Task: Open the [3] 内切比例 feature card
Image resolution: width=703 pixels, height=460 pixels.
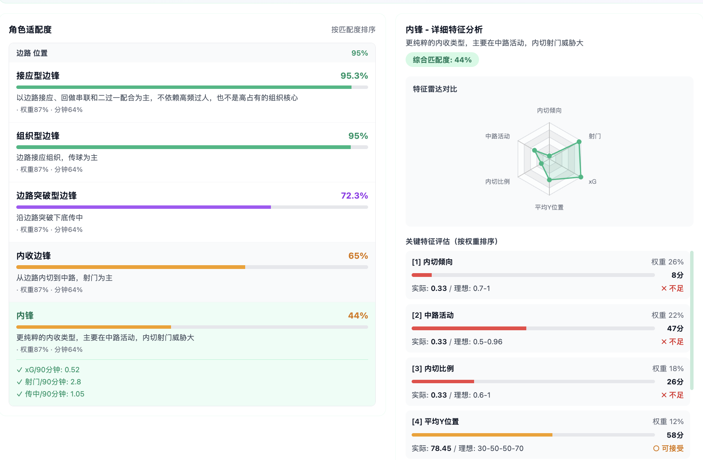Action: (x=547, y=382)
